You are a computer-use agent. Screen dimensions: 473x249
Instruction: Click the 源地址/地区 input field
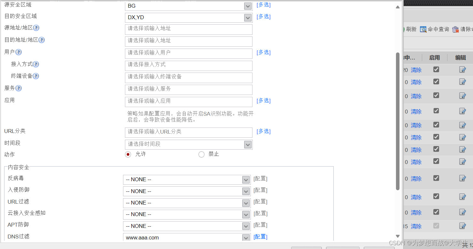tap(189, 29)
